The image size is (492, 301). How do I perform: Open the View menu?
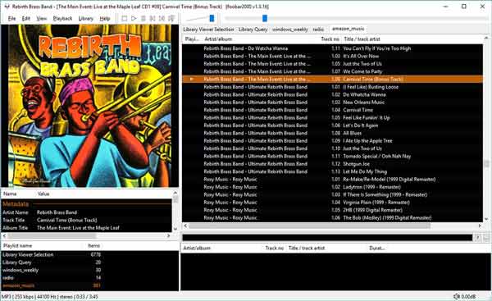pos(42,19)
